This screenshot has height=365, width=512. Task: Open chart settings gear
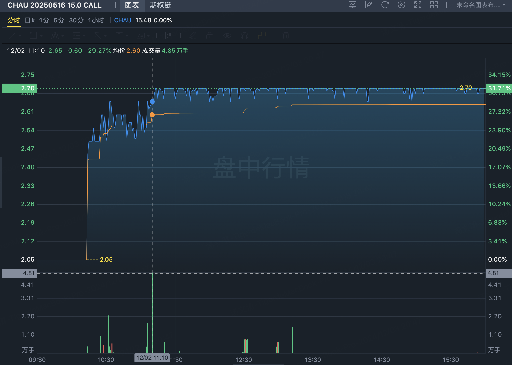tap(401, 5)
